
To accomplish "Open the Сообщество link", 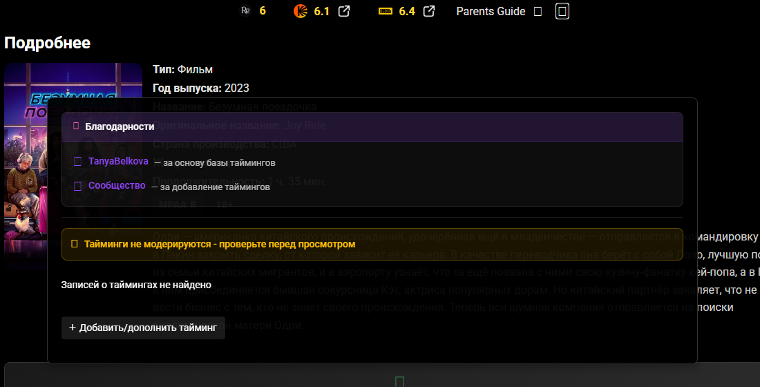I will coord(117,186).
